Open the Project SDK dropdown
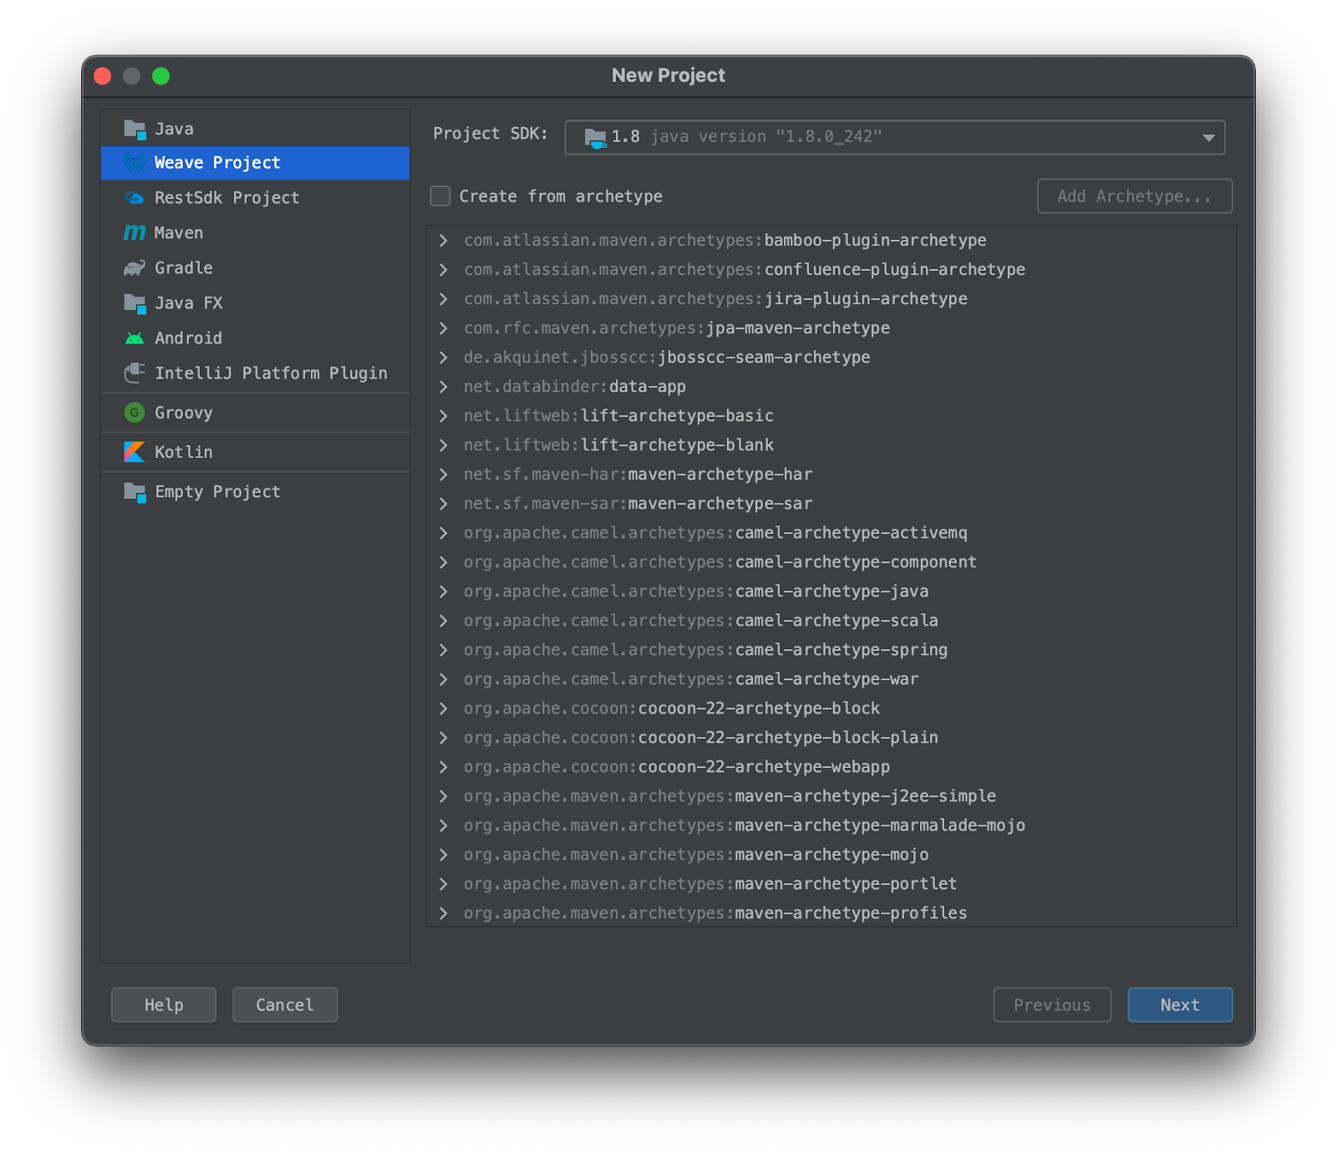Image resolution: width=1337 pixels, height=1154 pixels. pyautogui.click(x=1207, y=137)
